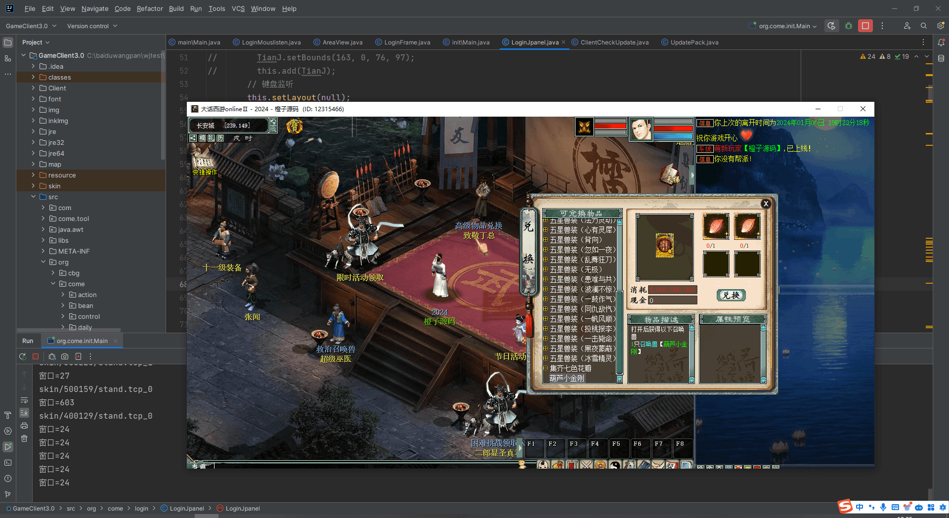Collapse the src folder in the project tree

point(33,197)
